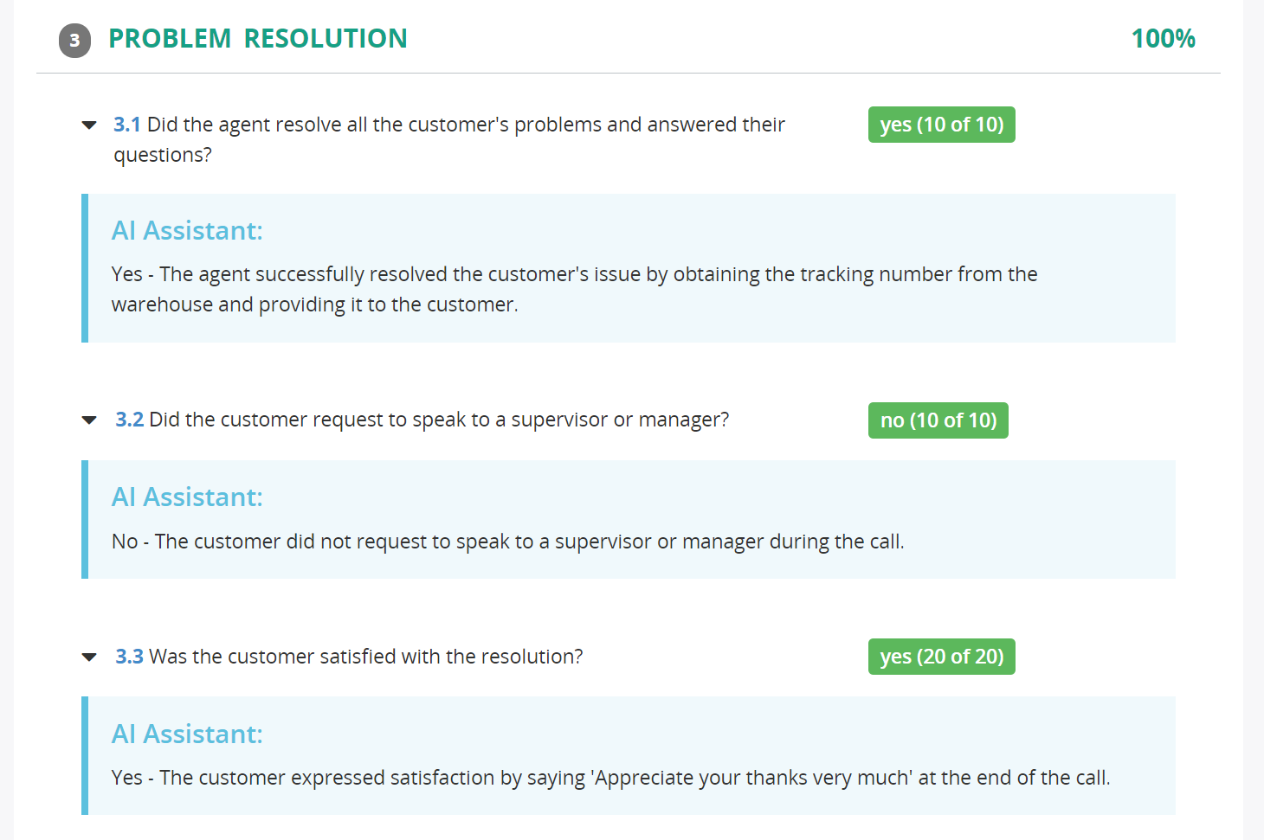Viewport: 1264px width, 840px height.
Task: Click the supervisor request explanation text
Action: coord(508,542)
